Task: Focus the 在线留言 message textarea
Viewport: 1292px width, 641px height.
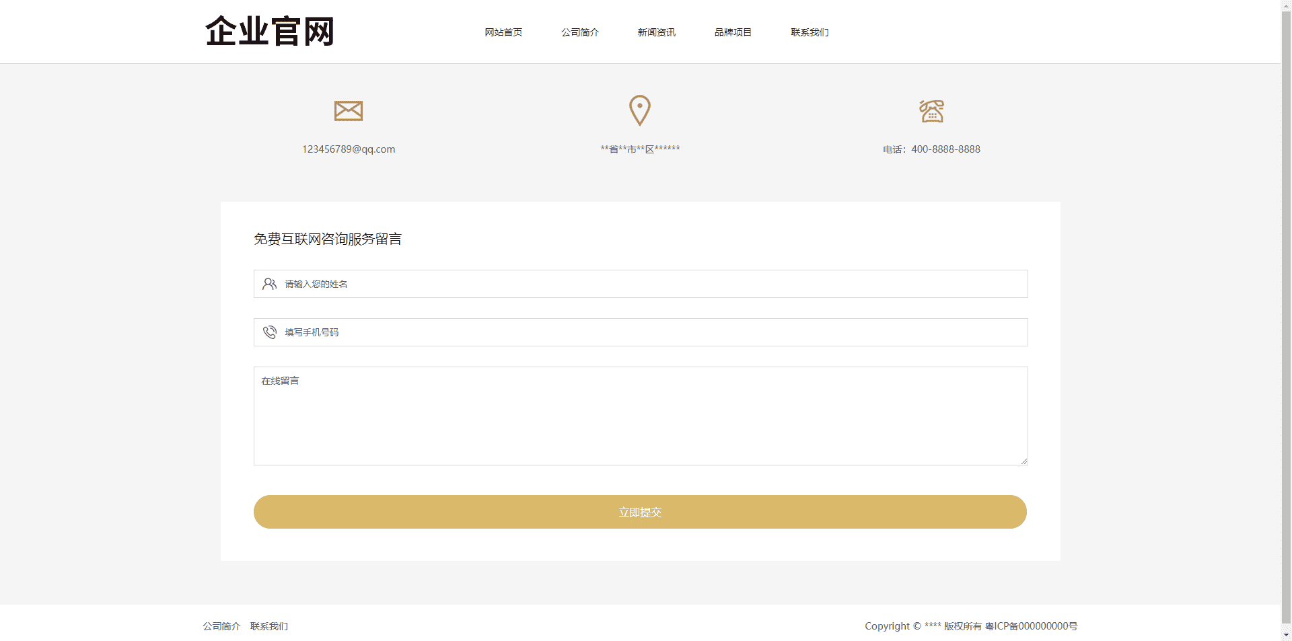Action: click(641, 416)
